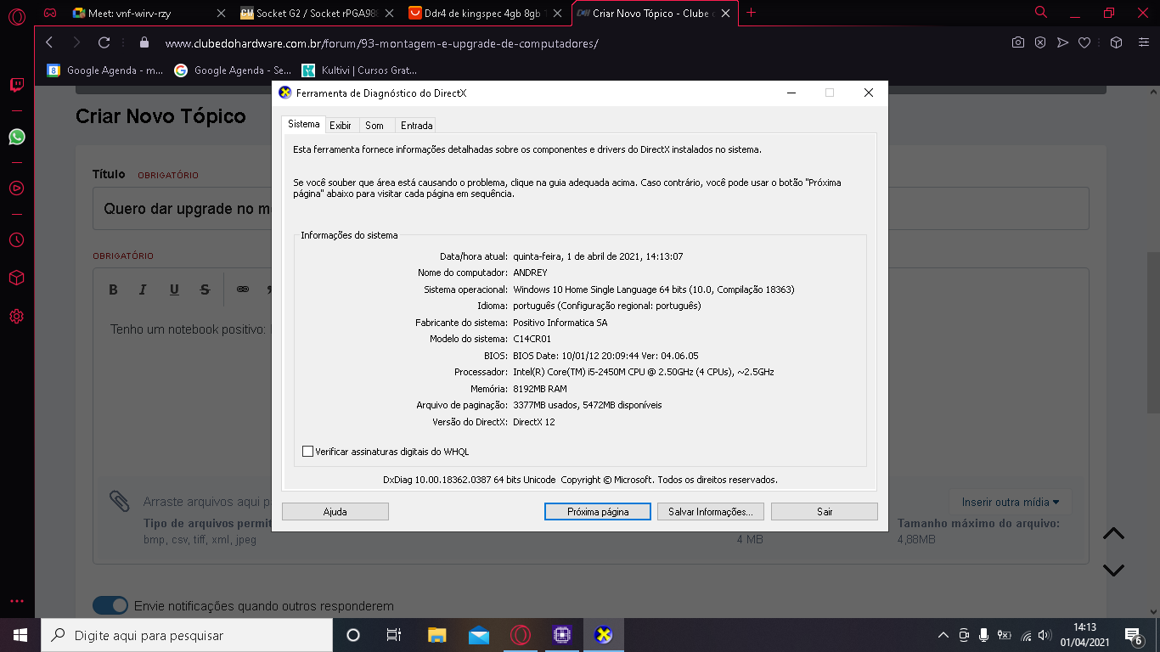Close the Criar Novo Tópico tab

724,13
